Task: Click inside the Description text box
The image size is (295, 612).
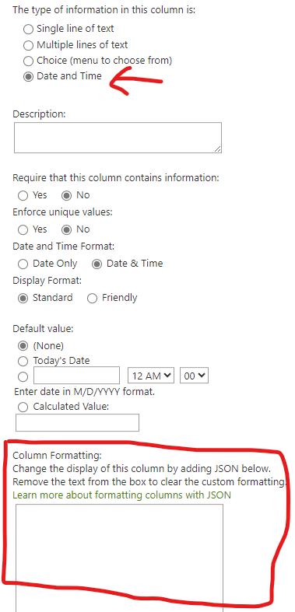Action: (x=118, y=138)
